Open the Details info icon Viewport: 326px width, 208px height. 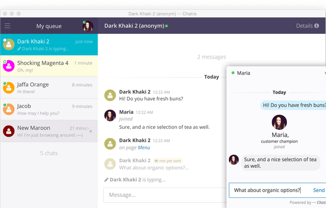317,26
